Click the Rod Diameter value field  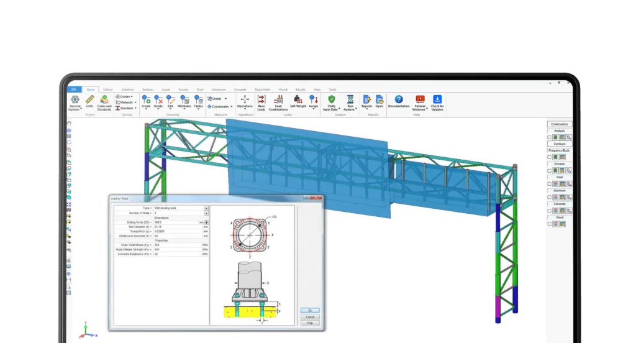(178, 227)
